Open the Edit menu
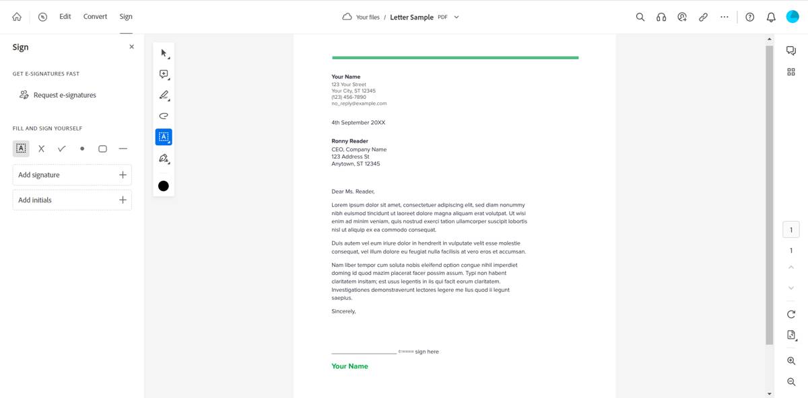The height and width of the screenshot is (398, 808). point(65,16)
